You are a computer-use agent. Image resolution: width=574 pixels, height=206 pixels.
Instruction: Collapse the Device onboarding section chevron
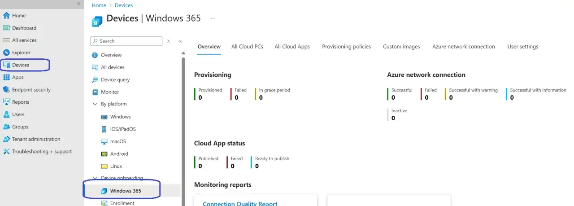[x=95, y=178]
